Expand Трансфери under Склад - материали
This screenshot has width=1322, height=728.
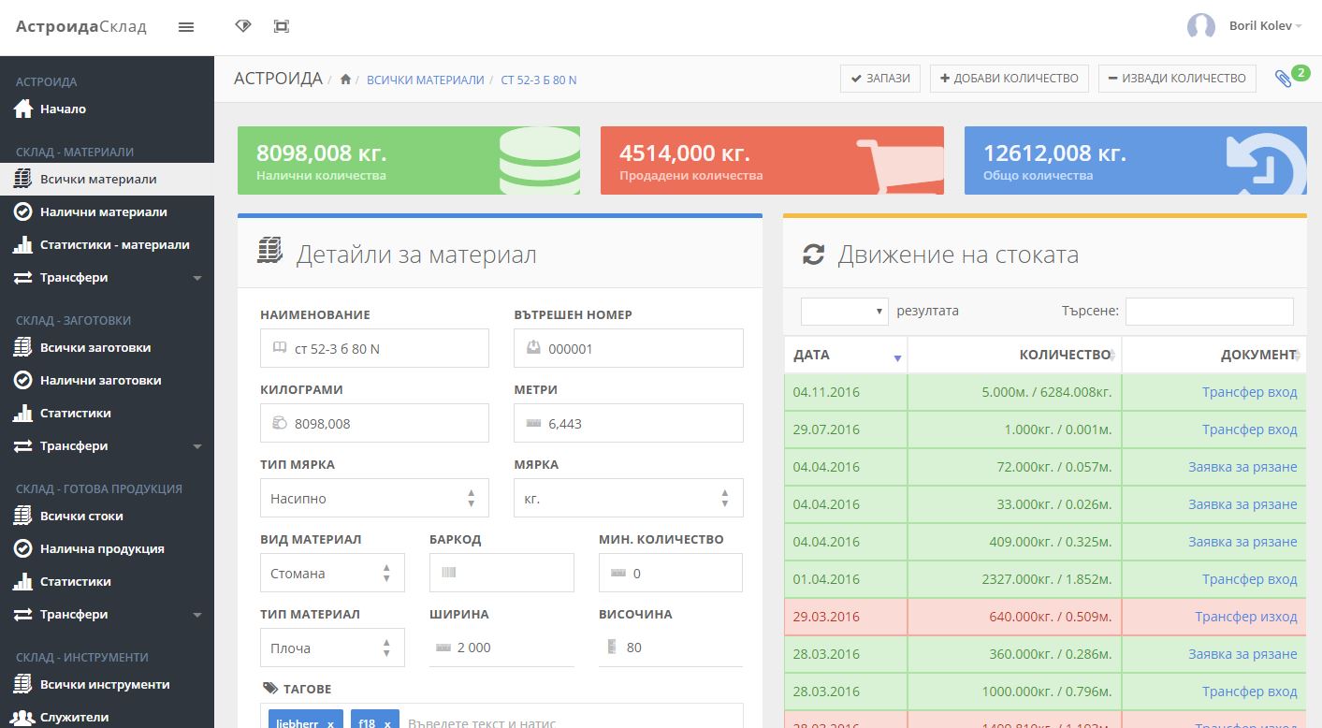pos(107,278)
